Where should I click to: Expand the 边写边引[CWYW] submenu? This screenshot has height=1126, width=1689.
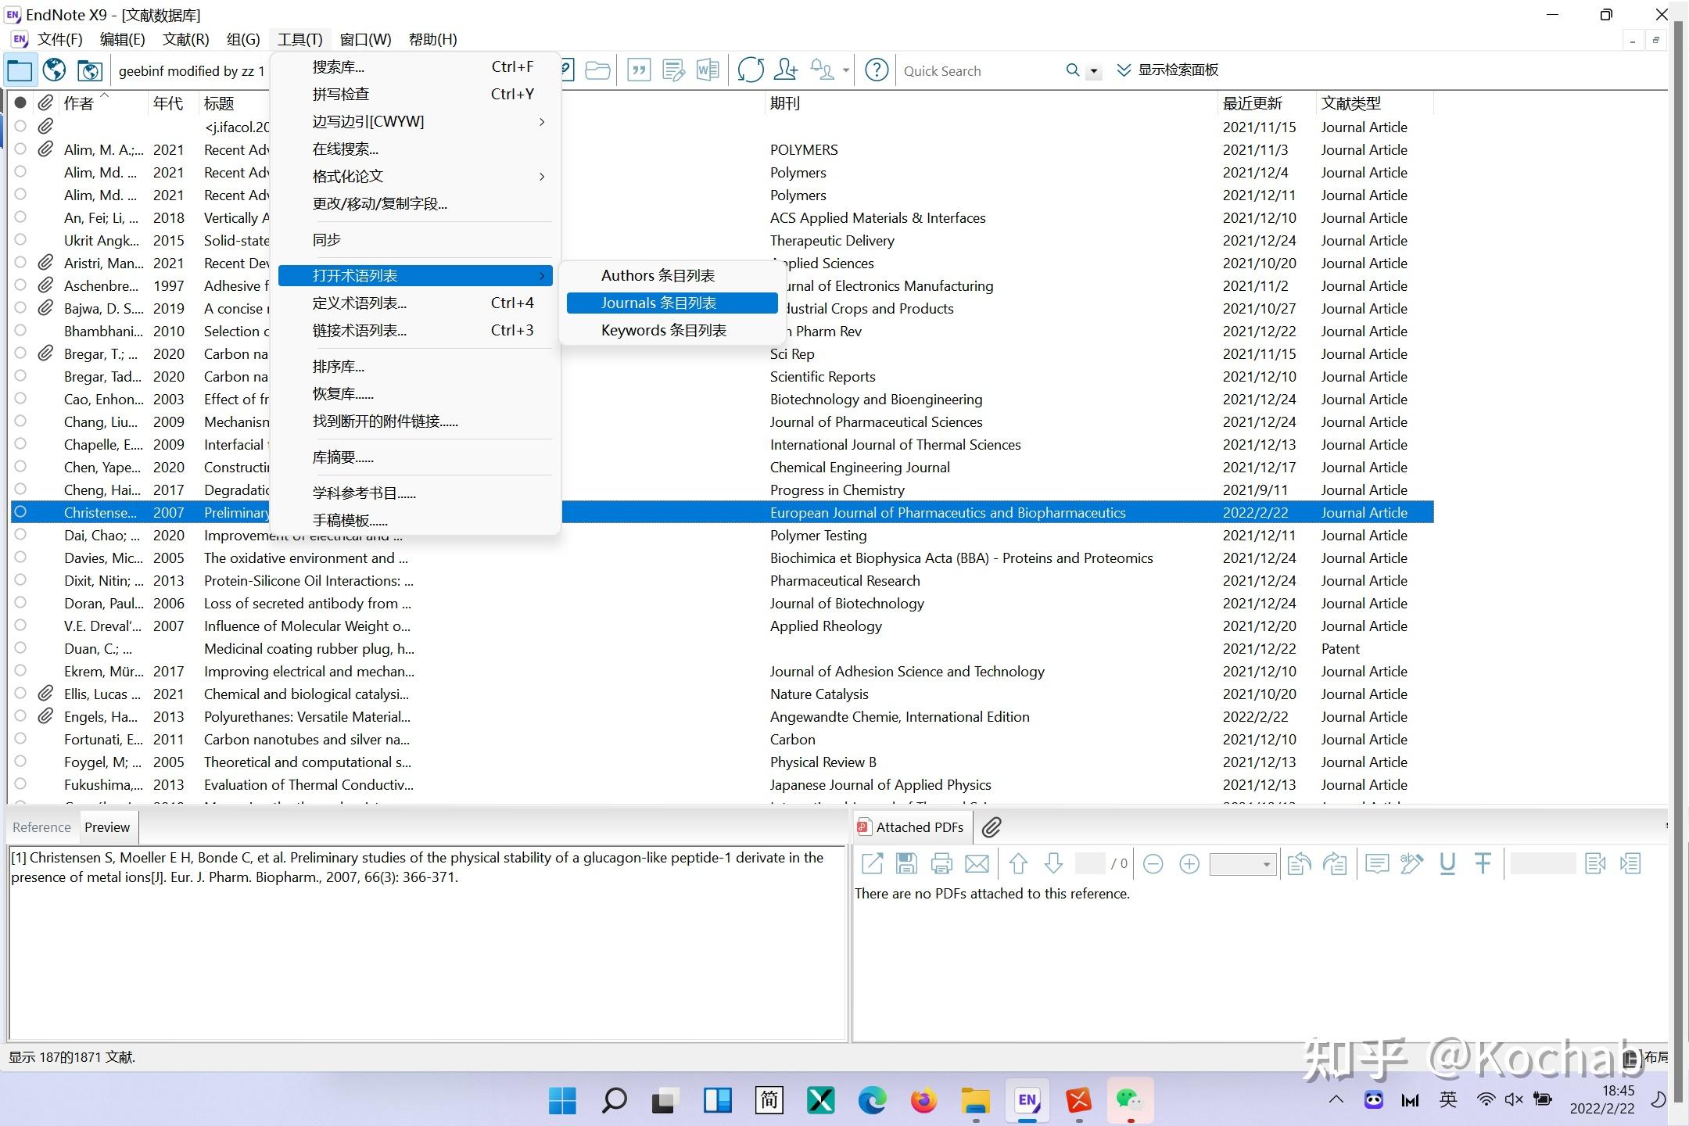[415, 121]
